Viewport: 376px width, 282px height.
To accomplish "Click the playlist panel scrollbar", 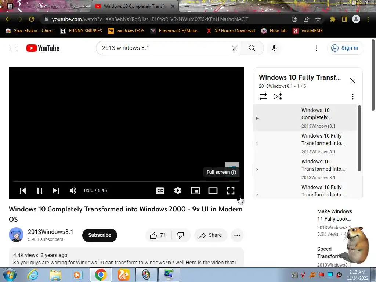I will tap(359, 138).
